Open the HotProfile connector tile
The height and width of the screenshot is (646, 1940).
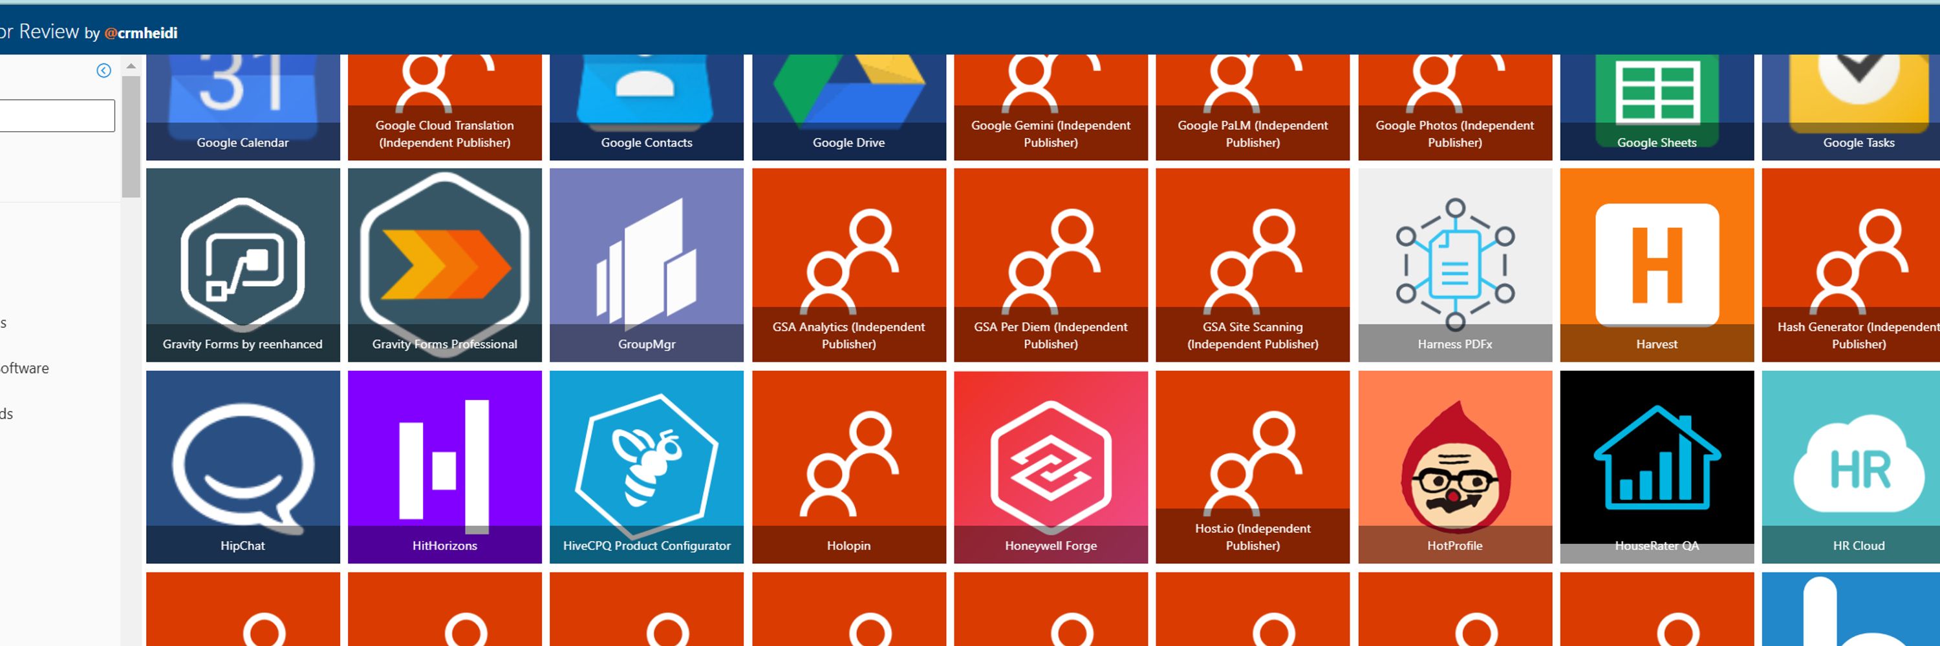click(1455, 467)
